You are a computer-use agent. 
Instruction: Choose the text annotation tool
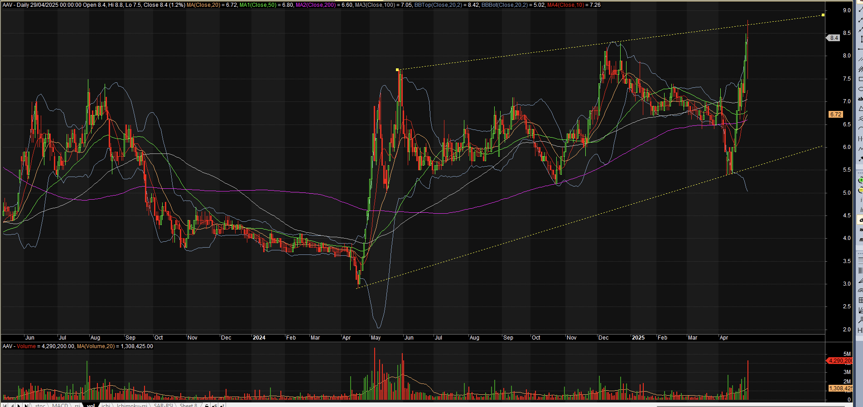point(860,99)
